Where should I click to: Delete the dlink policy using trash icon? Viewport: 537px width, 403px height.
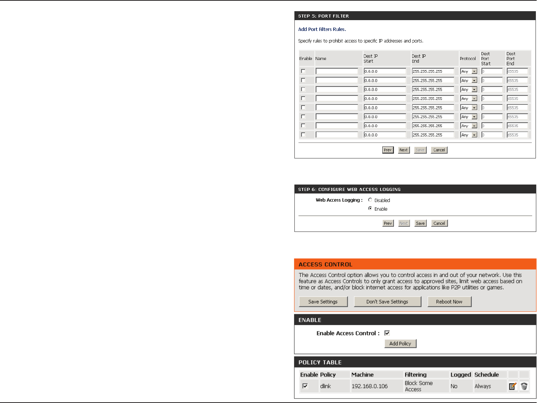coord(524,386)
